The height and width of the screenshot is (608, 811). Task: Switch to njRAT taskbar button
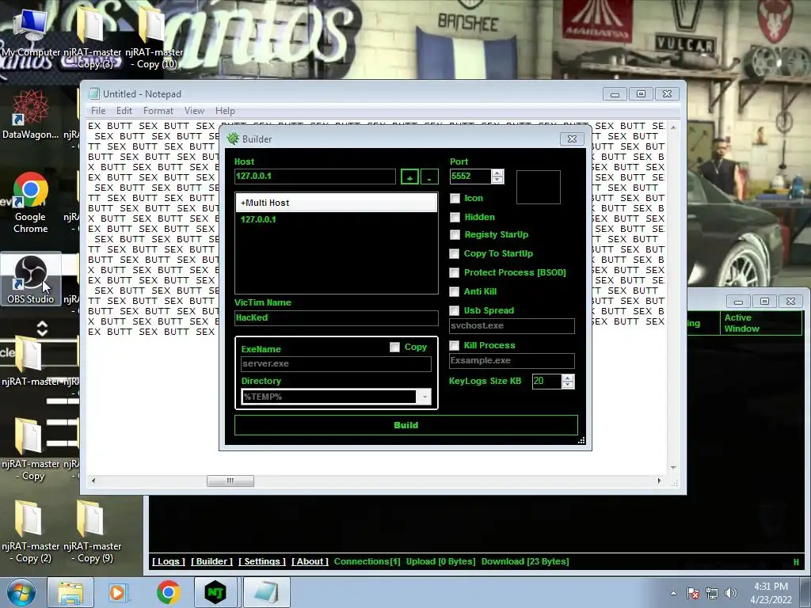(x=215, y=592)
